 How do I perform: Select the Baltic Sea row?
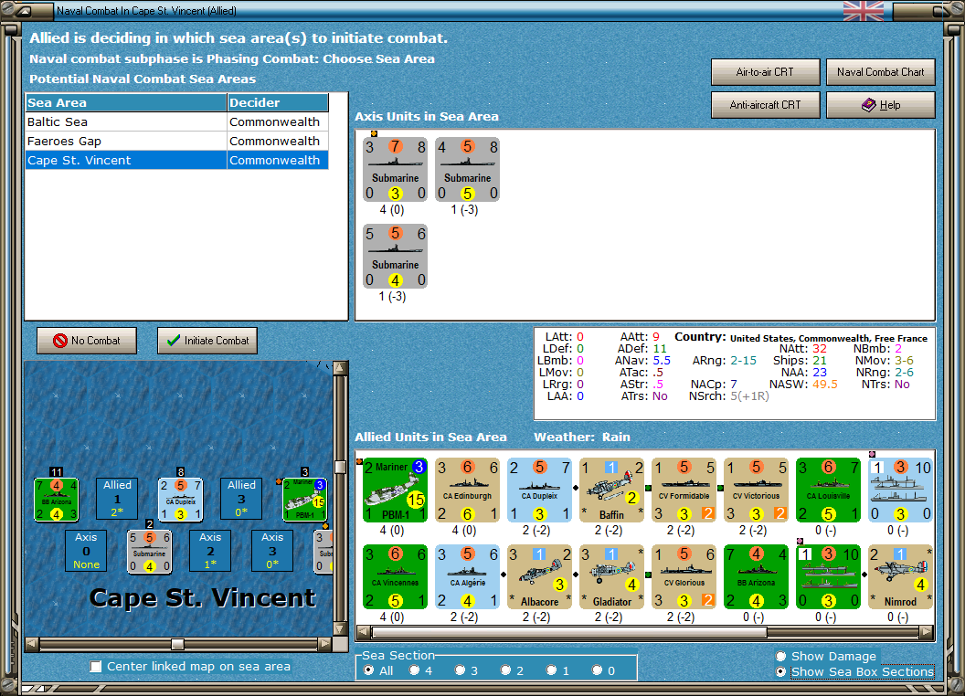pos(177,121)
